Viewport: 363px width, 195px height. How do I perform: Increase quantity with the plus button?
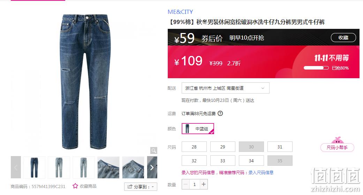204,184
